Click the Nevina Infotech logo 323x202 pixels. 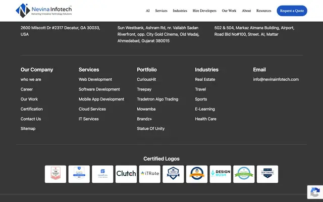pyautogui.click(x=44, y=11)
